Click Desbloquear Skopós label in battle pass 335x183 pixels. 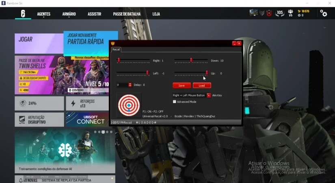34,78
